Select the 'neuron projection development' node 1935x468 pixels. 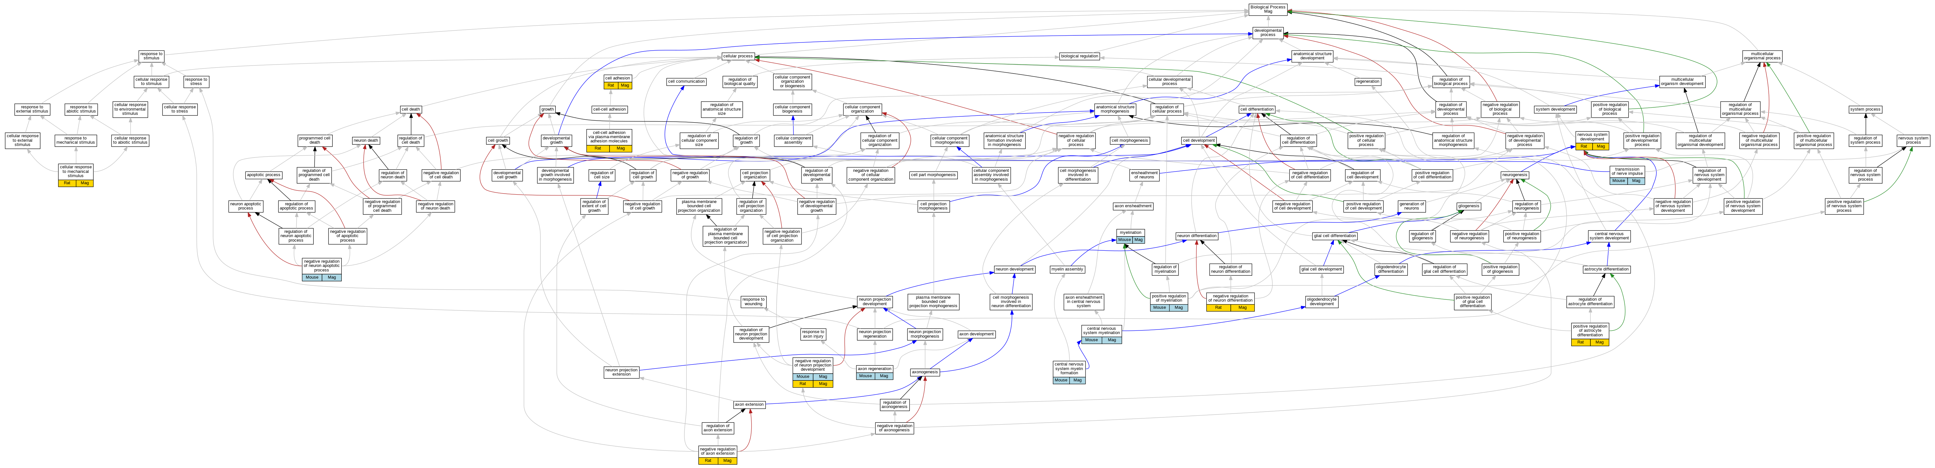tap(875, 302)
